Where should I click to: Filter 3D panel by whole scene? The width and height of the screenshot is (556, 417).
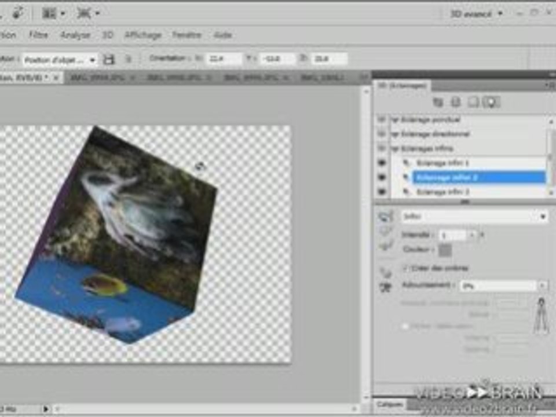pyautogui.click(x=438, y=103)
